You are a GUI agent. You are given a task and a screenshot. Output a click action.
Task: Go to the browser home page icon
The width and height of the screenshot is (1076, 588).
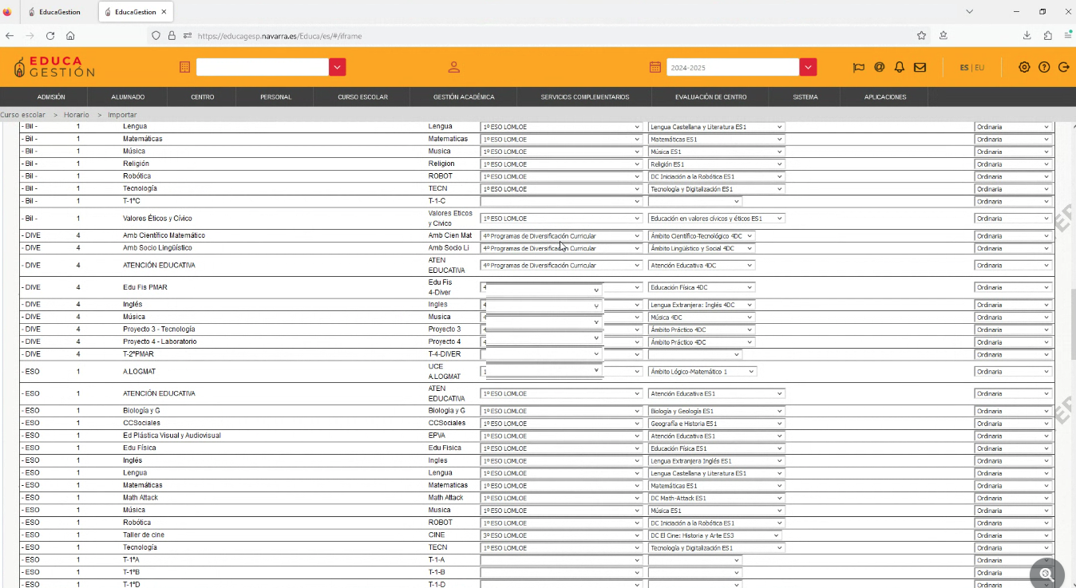(x=70, y=35)
